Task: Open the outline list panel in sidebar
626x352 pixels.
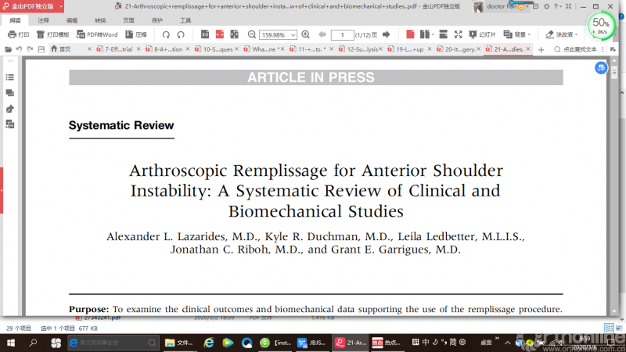Action: click(10, 77)
